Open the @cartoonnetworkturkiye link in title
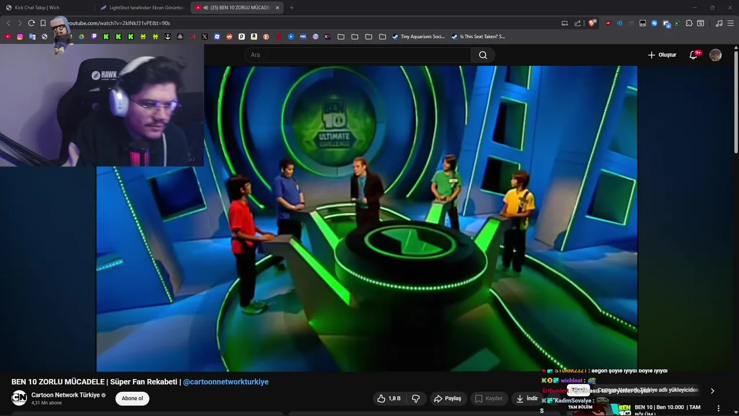Viewport: 739px width, 416px height. click(x=226, y=382)
